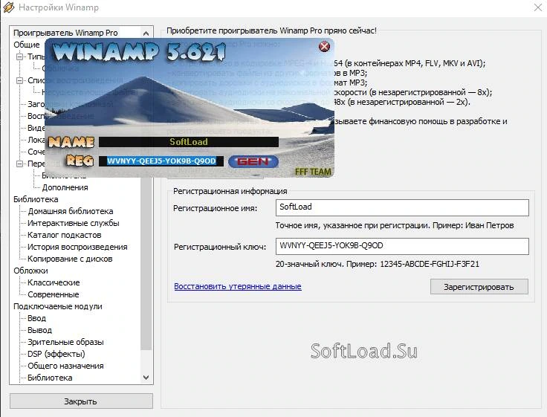Select Подключаемые модули category
547x417 pixels.
click(x=57, y=306)
